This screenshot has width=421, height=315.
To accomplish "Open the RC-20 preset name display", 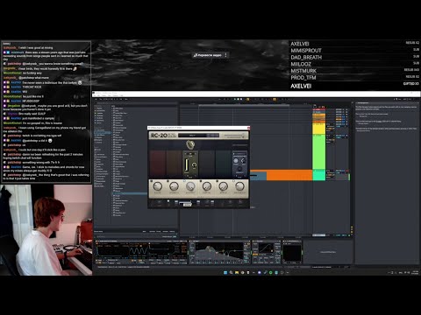I will click(198, 136).
